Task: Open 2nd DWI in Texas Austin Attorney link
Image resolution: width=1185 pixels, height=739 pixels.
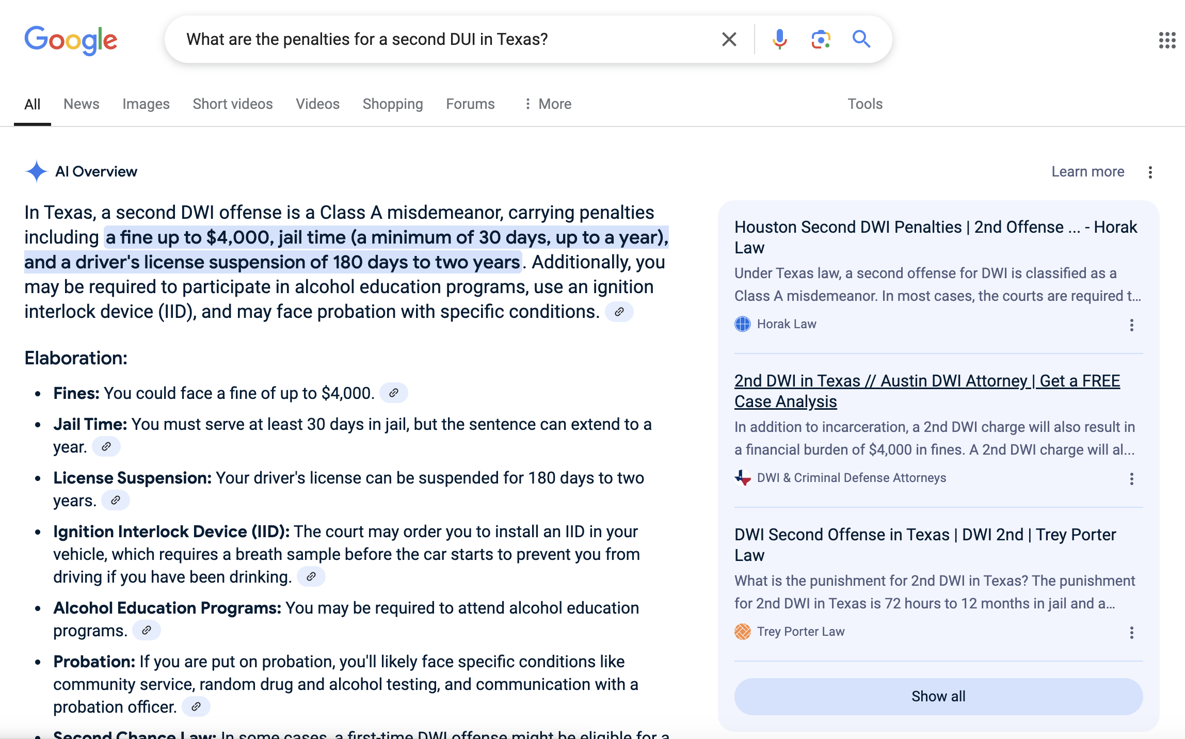Action: 927,391
